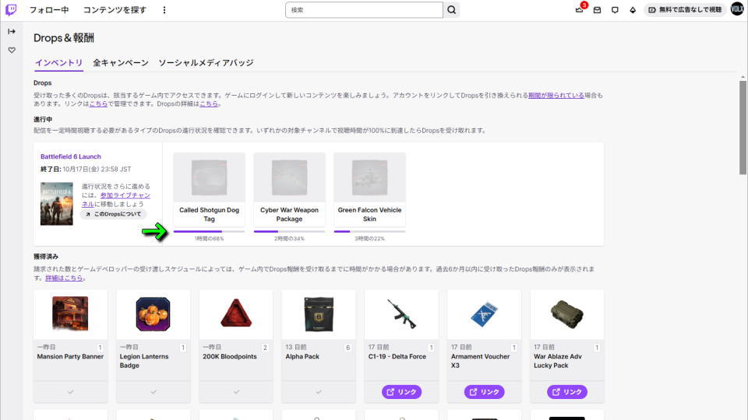Click inside the 検索 search field
The image size is (748, 420).
[x=363, y=10]
